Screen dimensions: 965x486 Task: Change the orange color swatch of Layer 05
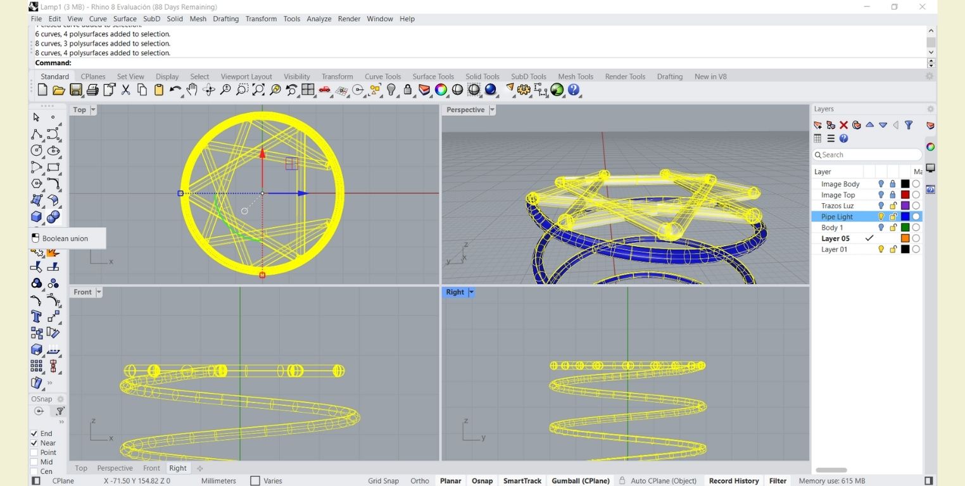(905, 239)
